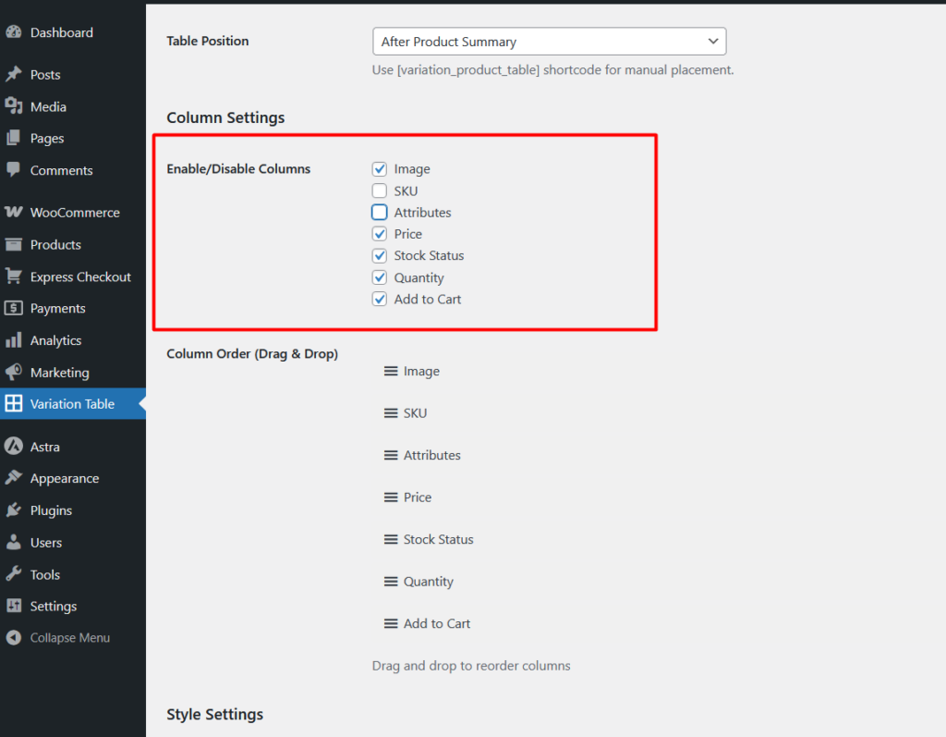This screenshot has width=946, height=737.
Task: Click the Analytics bar chart icon
Action: [x=13, y=340]
